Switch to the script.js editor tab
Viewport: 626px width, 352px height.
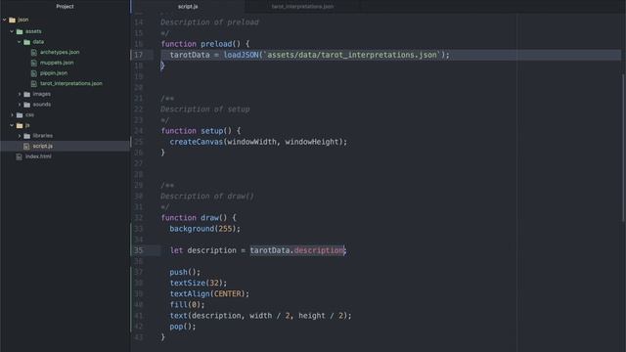(188, 7)
